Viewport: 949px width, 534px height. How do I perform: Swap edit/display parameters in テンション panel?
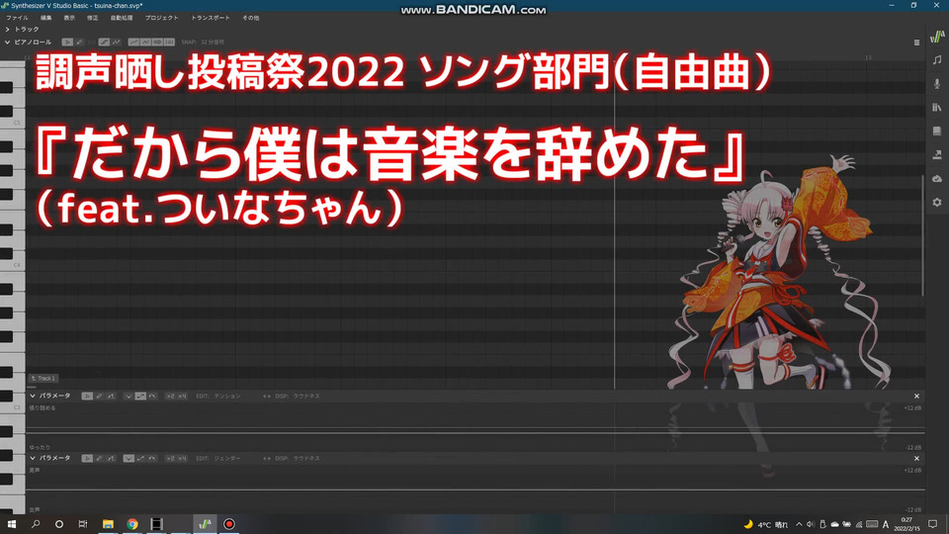click(x=266, y=396)
